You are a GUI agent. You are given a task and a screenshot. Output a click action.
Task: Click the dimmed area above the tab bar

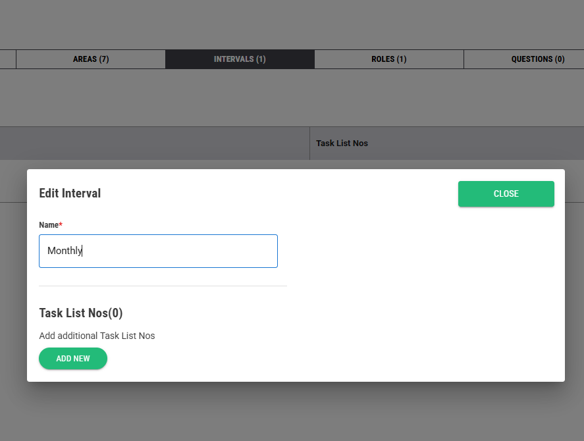[x=292, y=24]
